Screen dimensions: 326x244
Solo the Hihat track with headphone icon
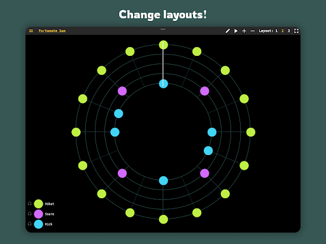coord(30,203)
